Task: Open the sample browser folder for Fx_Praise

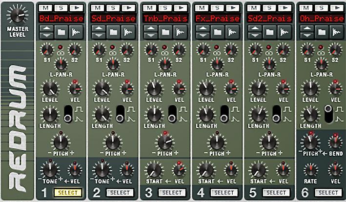Action: point(218,32)
